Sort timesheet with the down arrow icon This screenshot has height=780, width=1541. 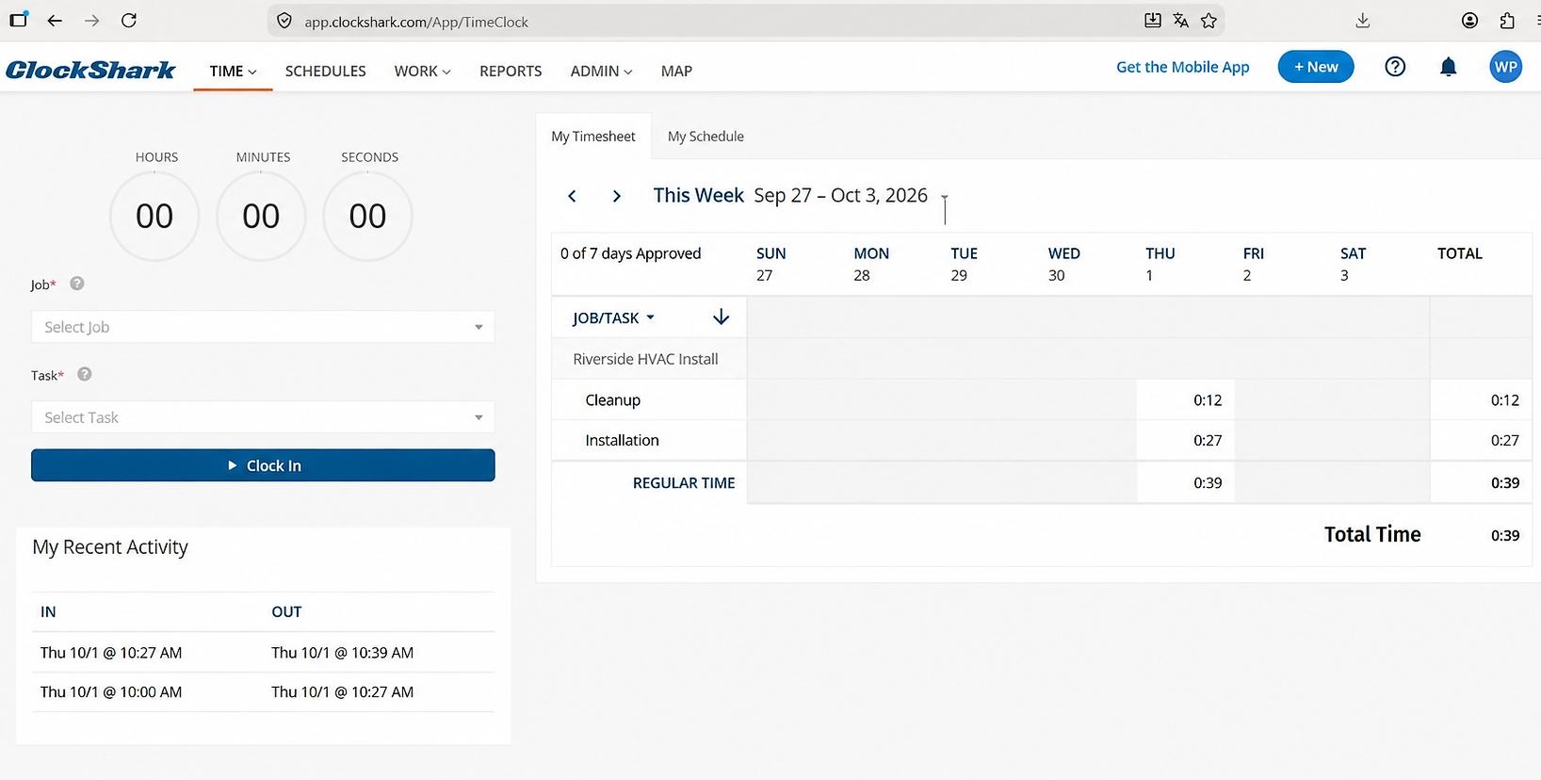pyautogui.click(x=721, y=317)
